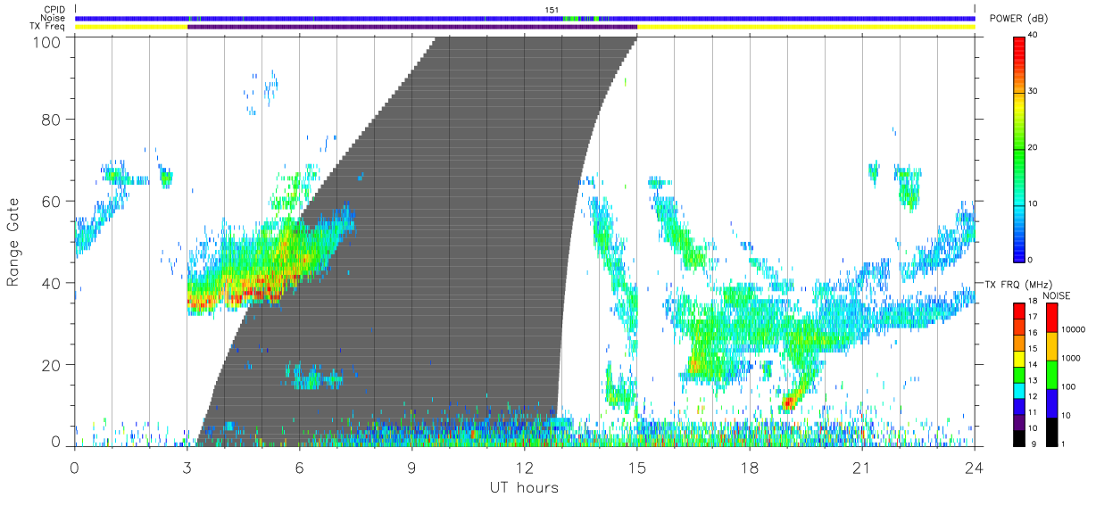Viewport: 1096px width, 506px height.
Task: Click the 9 label on TX FRQ scale
Action: (x=1032, y=444)
